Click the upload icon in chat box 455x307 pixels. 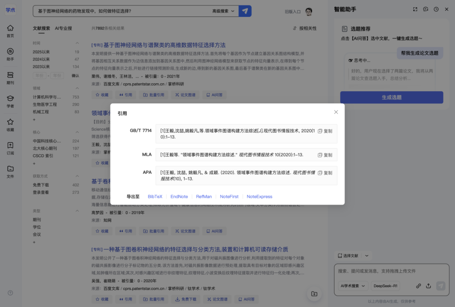point(428,286)
